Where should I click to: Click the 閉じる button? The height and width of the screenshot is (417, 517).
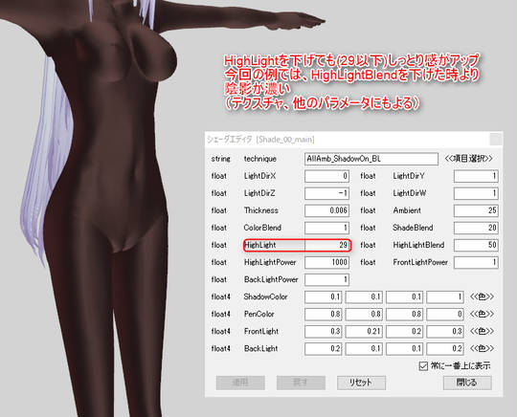[x=467, y=383]
